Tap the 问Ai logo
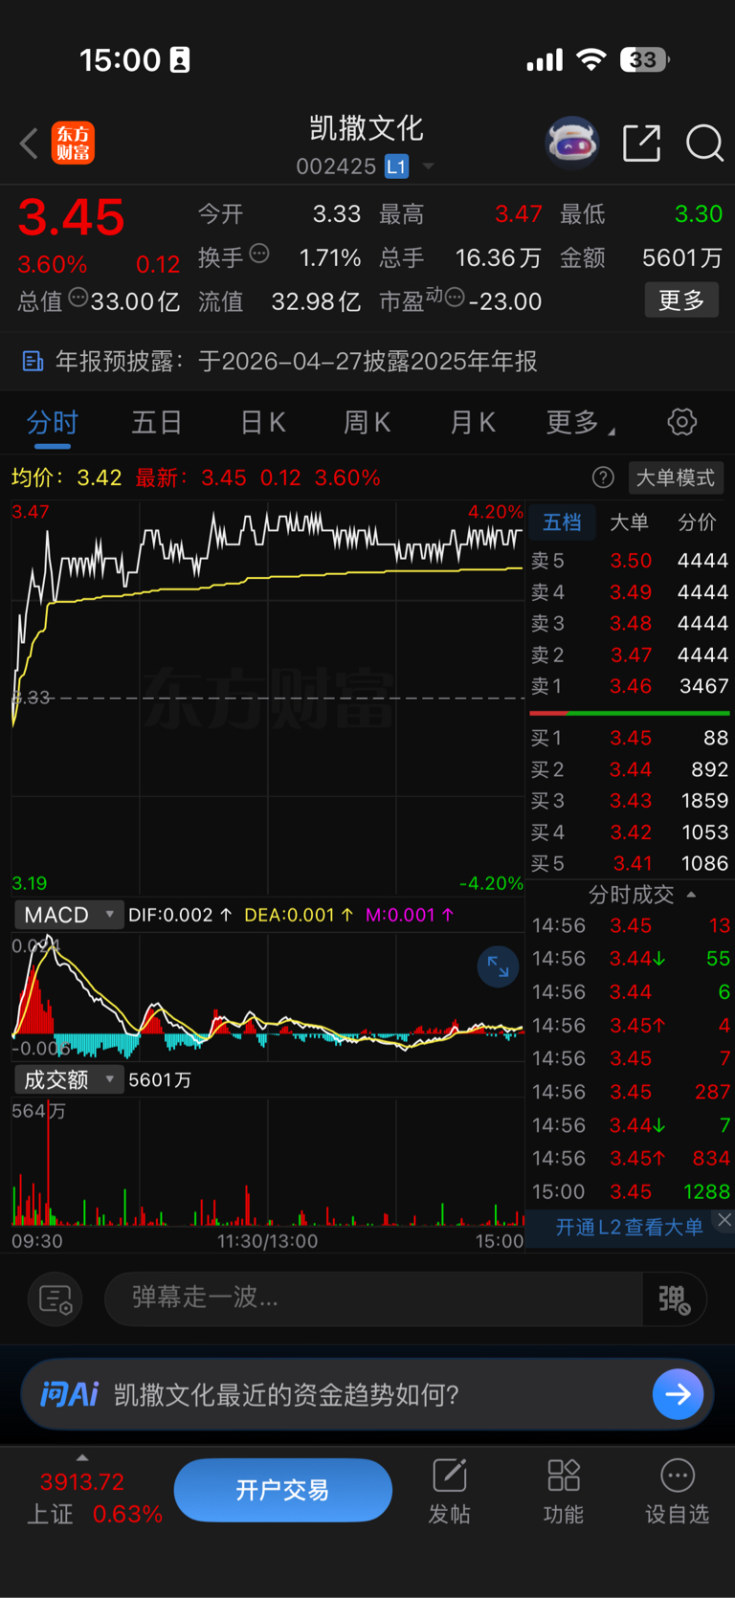Screen dimensions: 735x1598 [x=69, y=1394]
